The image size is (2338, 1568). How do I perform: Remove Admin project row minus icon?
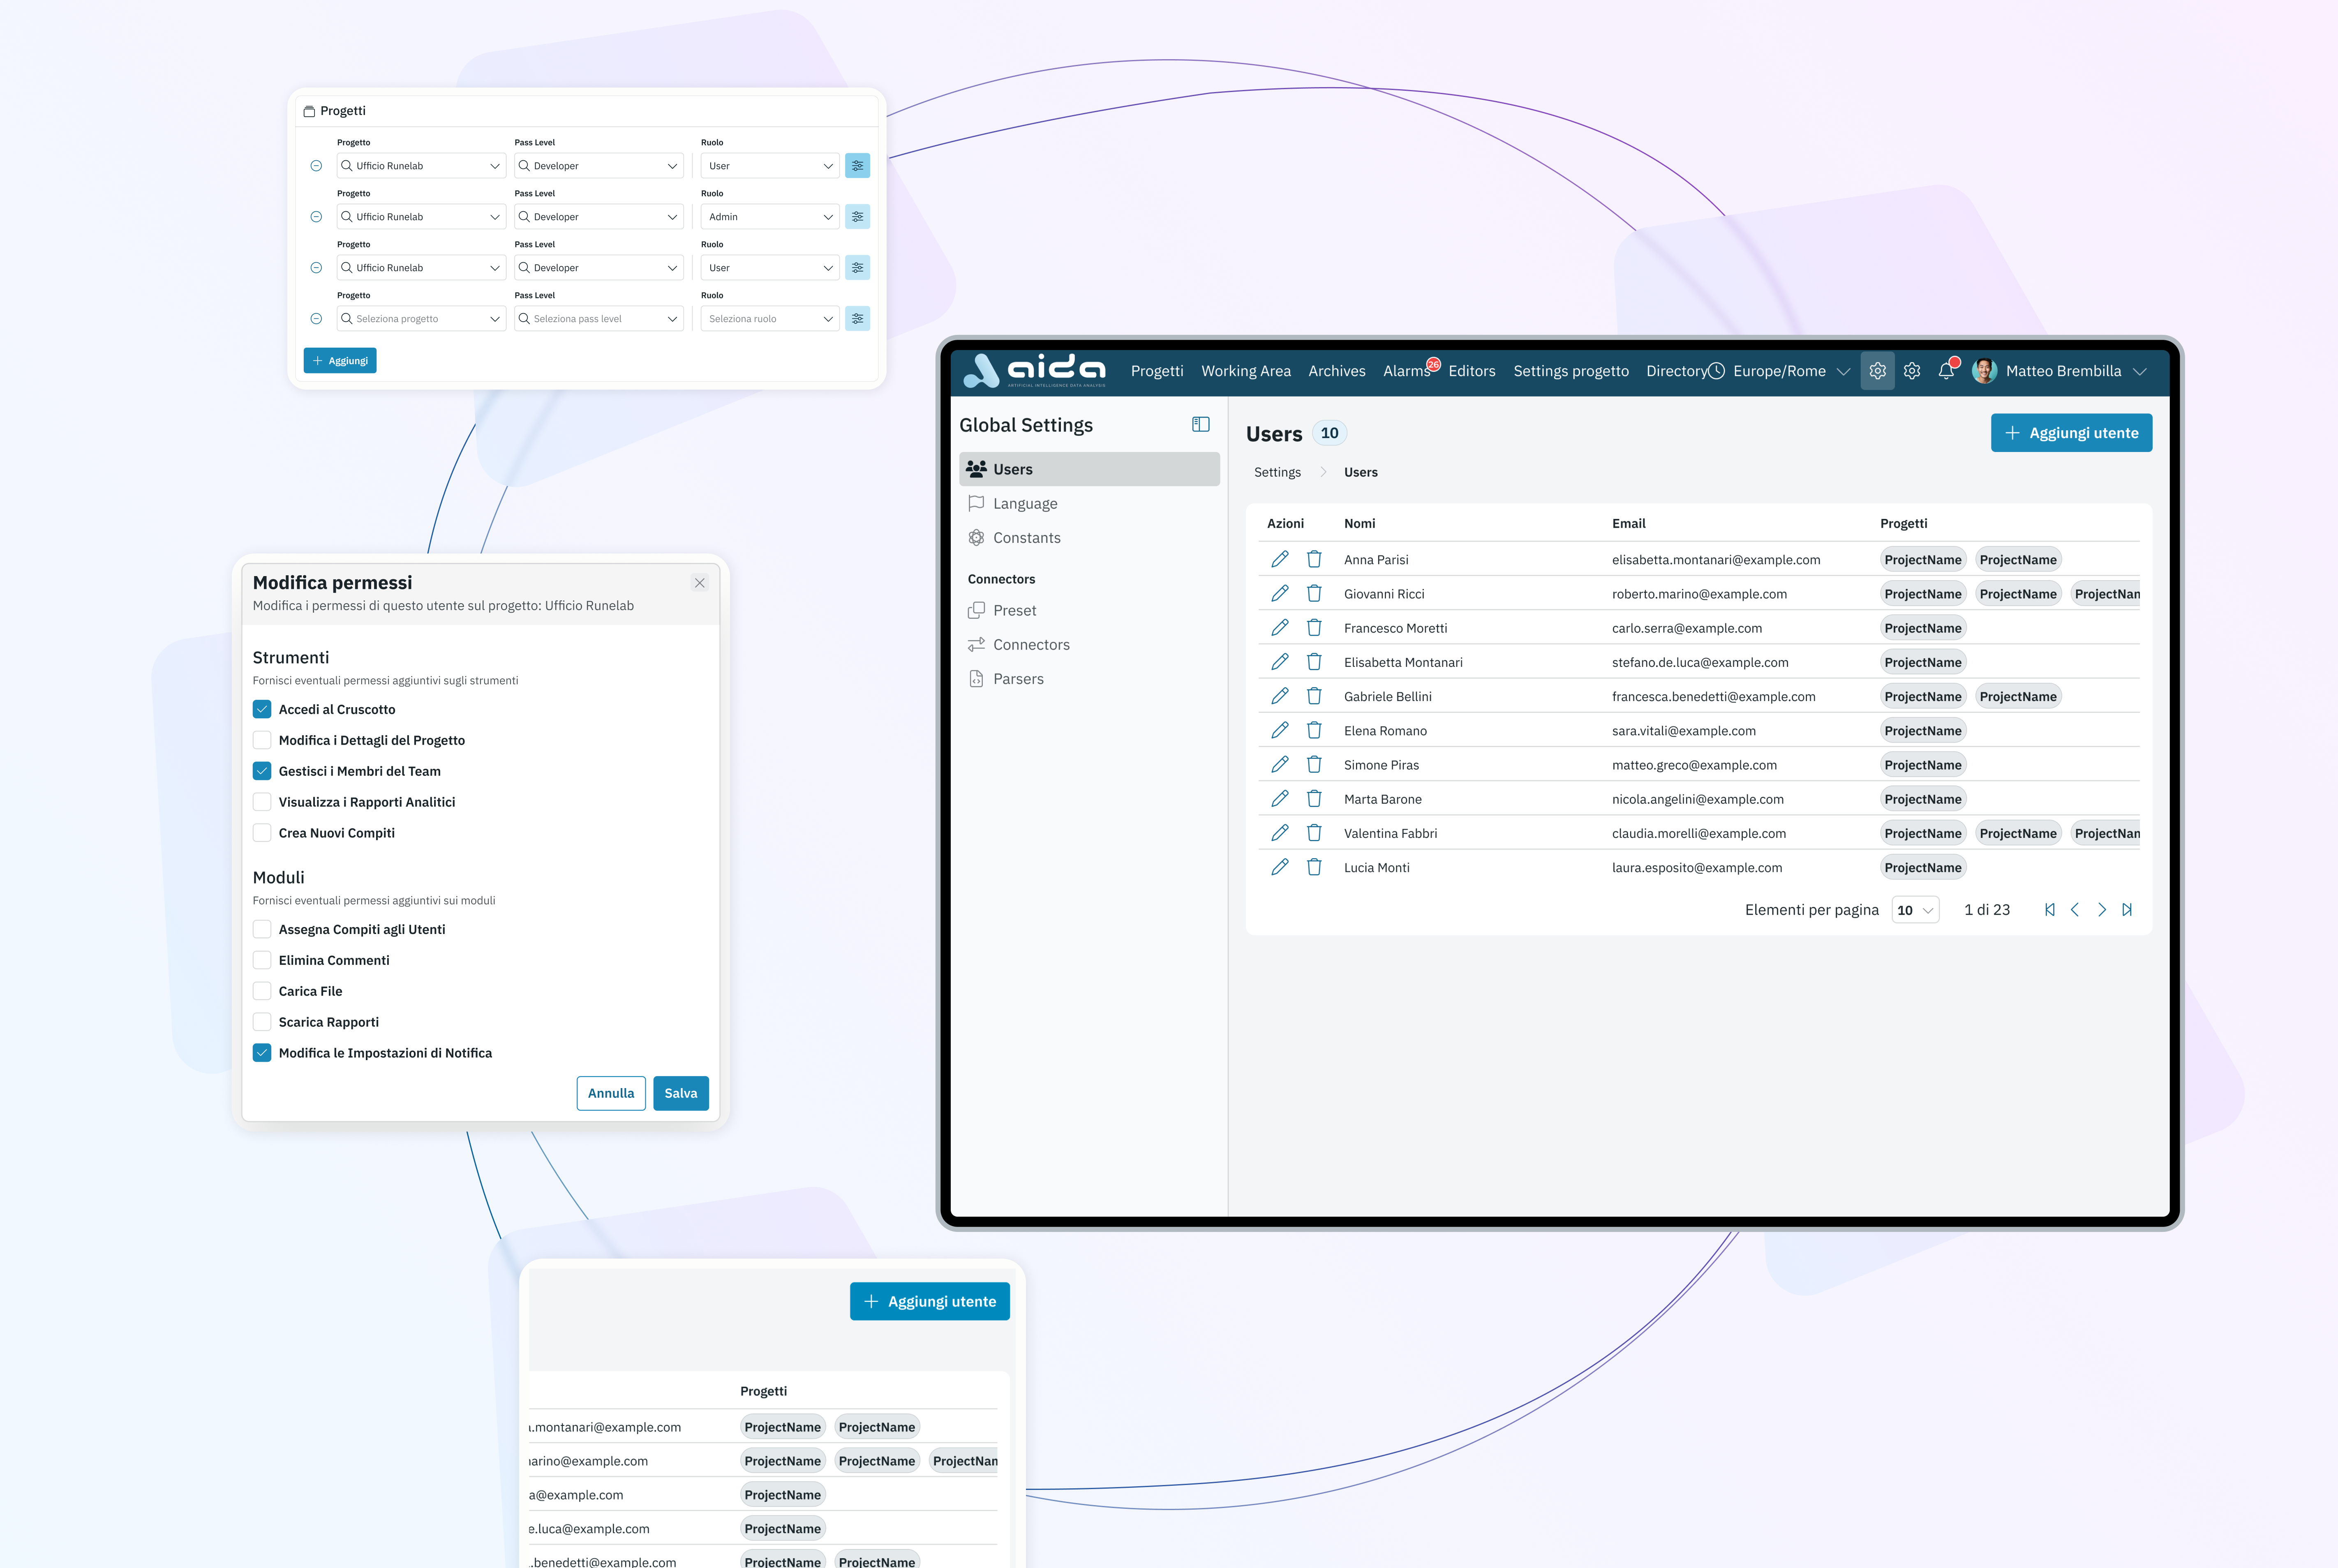316,217
